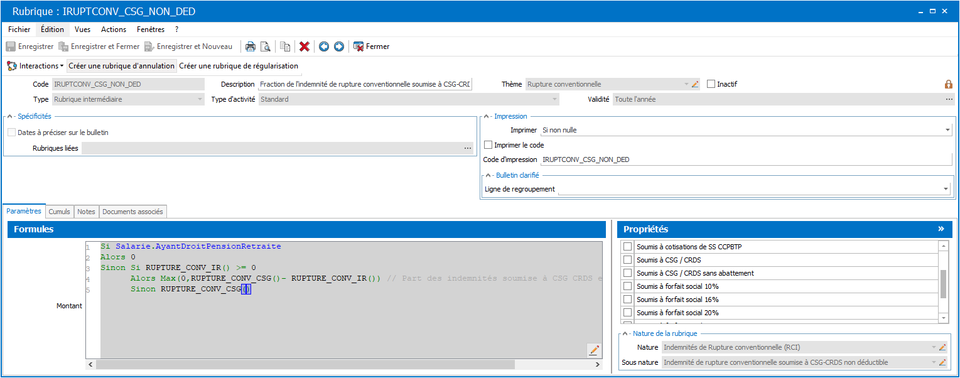Switch to the Documents associés tab
The height and width of the screenshot is (378, 960).
132,212
